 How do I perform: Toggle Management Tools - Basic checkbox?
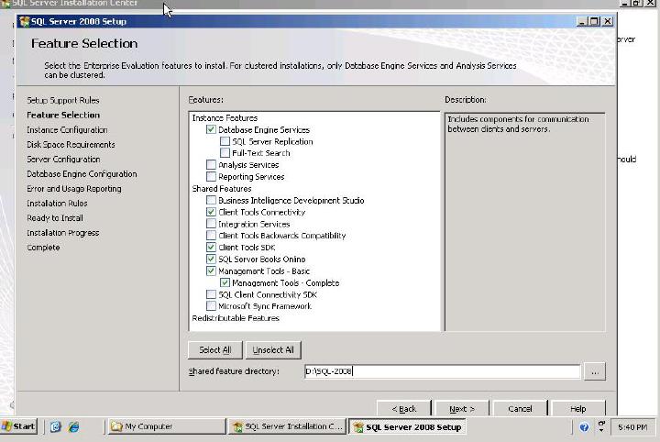[x=211, y=271]
